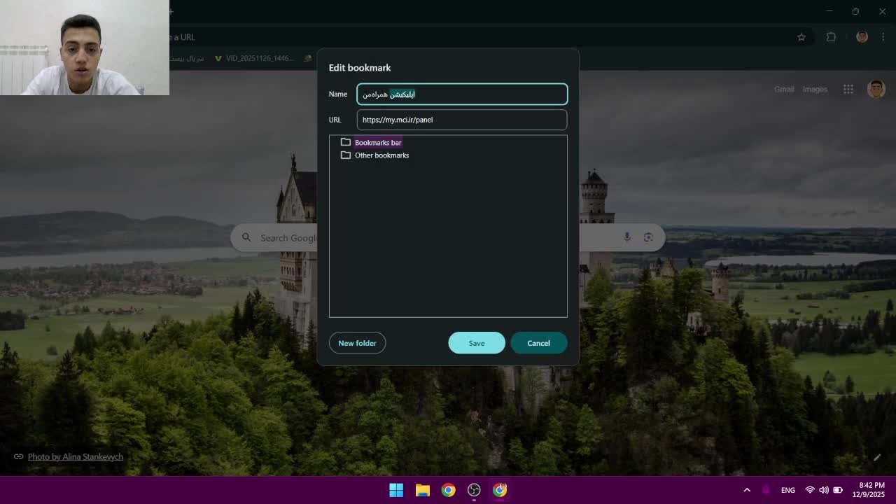
Task: Click the URL field with my.mci.ir
Action: coord(462,120)
